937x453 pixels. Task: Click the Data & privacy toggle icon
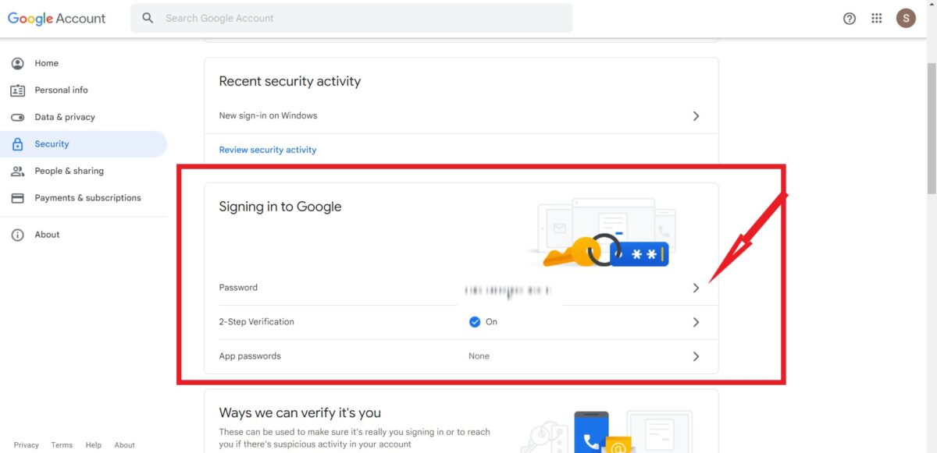pyautogui.click(x=18, y=117)
